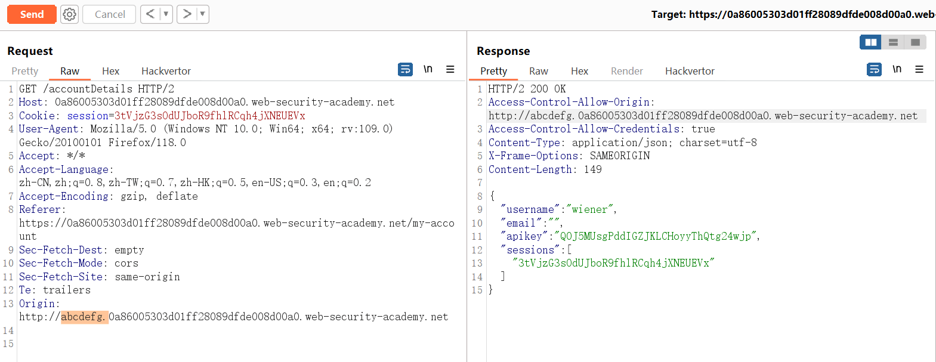Select the combined tabbed layout icon

coord(915,42)
